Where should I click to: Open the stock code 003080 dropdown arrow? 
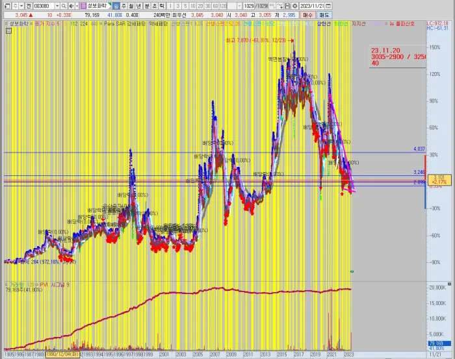pos(57,6)
